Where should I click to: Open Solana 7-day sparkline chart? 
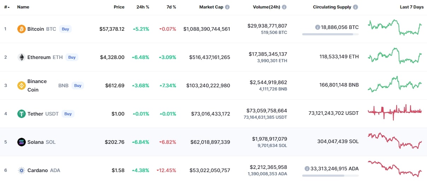point(395,141)
